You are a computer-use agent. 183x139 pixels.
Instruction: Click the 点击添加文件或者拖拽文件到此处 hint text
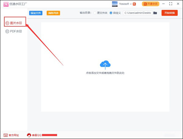[105, 73]
